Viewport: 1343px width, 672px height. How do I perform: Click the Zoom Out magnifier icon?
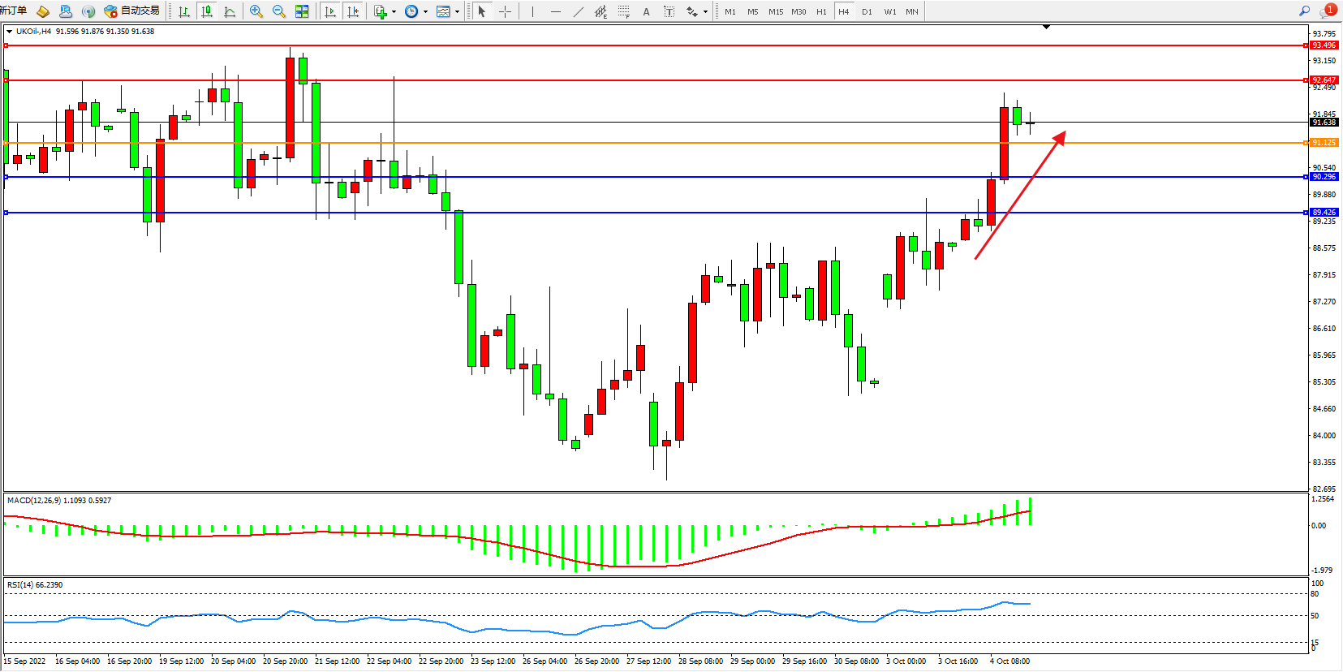[279, 11]
